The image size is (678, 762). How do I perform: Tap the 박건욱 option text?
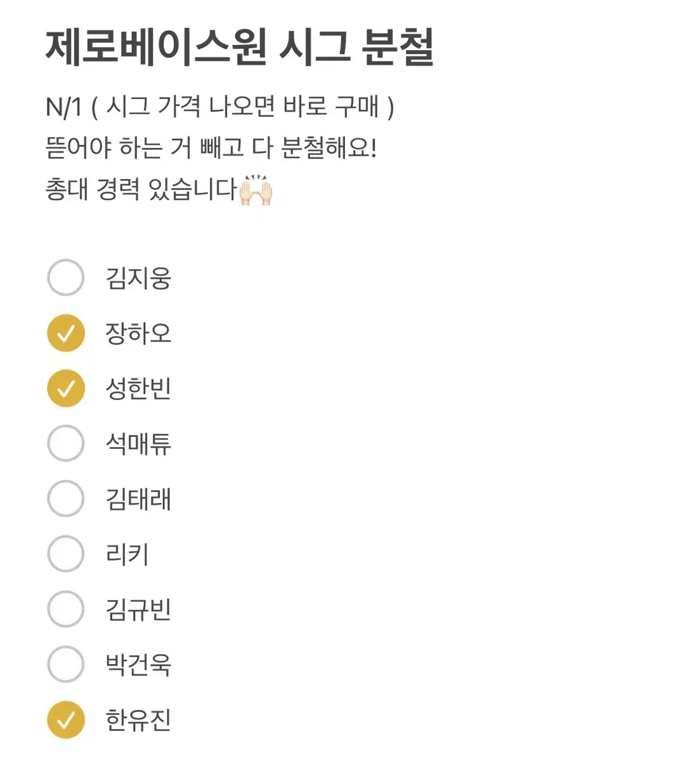(x=138, y=665)
